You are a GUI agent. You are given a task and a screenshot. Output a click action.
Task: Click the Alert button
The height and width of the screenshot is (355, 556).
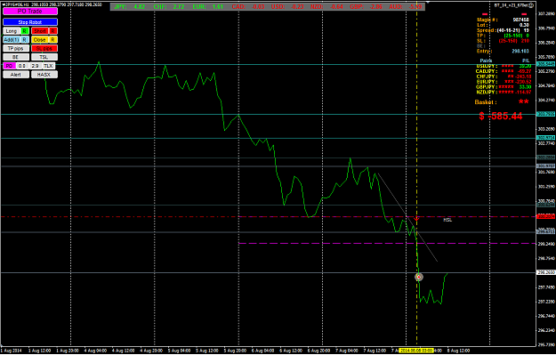click(16, 75)
